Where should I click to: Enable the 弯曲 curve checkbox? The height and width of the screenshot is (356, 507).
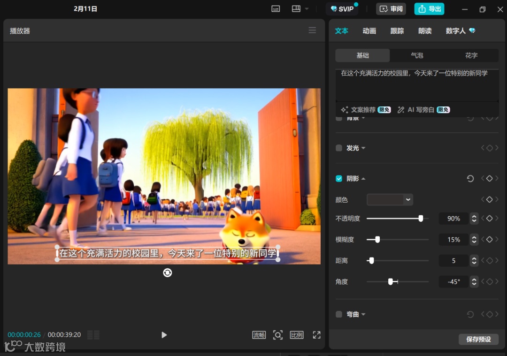(x=339, y=314)
